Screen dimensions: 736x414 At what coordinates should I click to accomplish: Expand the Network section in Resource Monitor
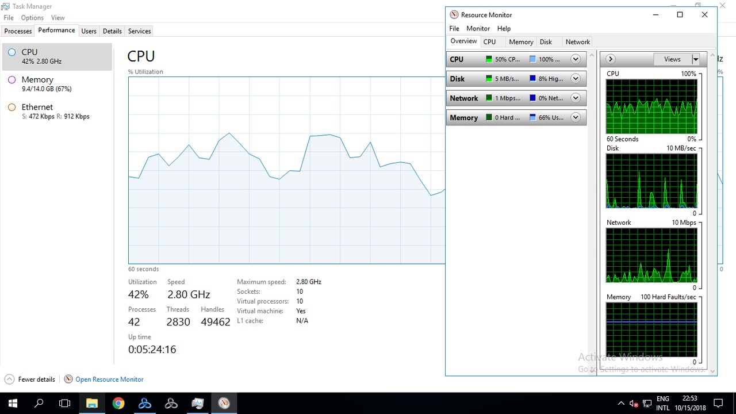pos(576,98)
